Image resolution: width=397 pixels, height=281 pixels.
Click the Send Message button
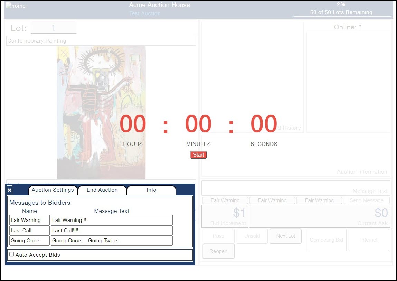[366, 200]
